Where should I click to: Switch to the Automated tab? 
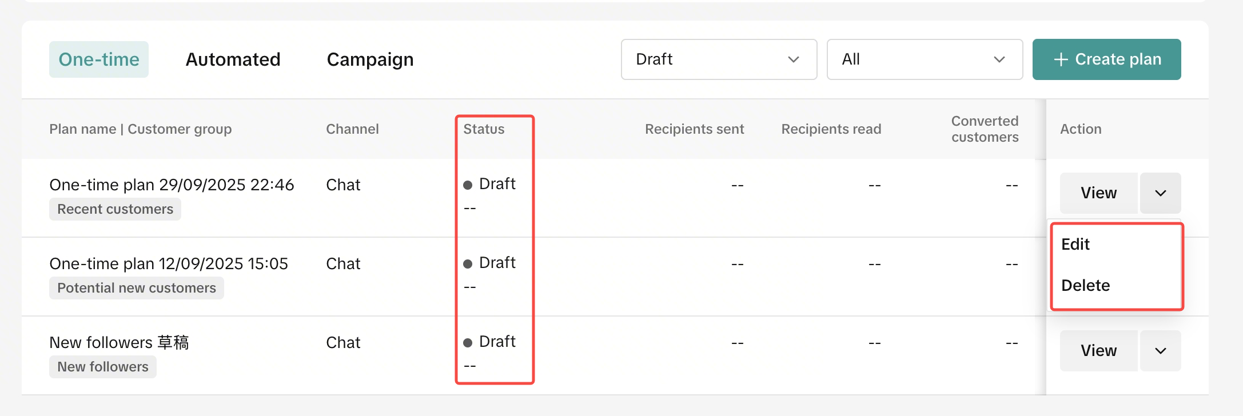click(x=233, y=59)
